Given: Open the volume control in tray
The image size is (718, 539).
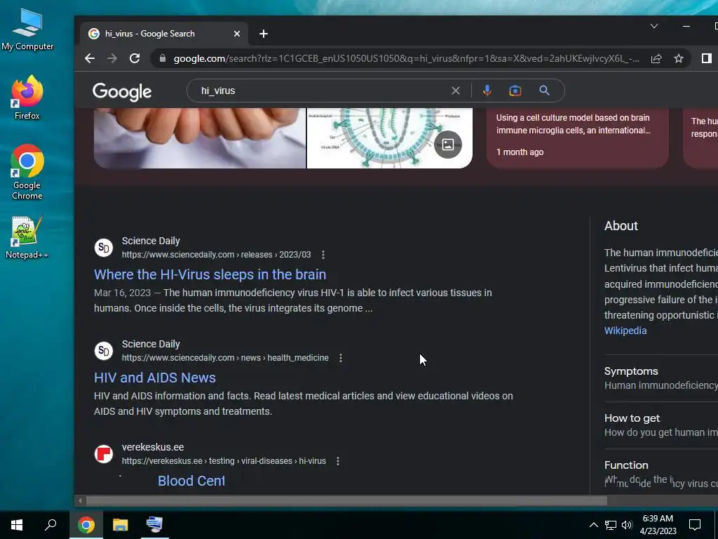Looking at the screenshot, I should pyautogui.click(x=627, y=525).
